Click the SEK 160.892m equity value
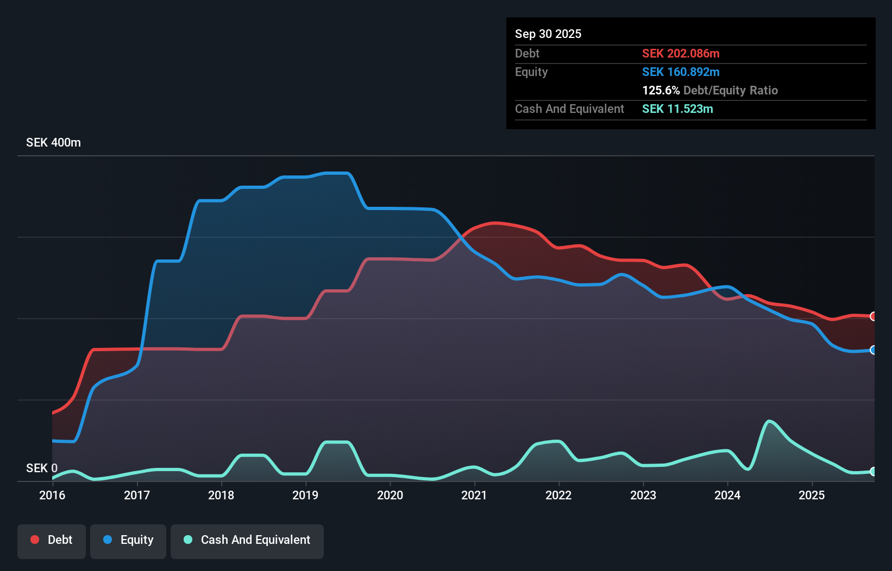Screen dimensions: 892x571 (x=681, y=72)
